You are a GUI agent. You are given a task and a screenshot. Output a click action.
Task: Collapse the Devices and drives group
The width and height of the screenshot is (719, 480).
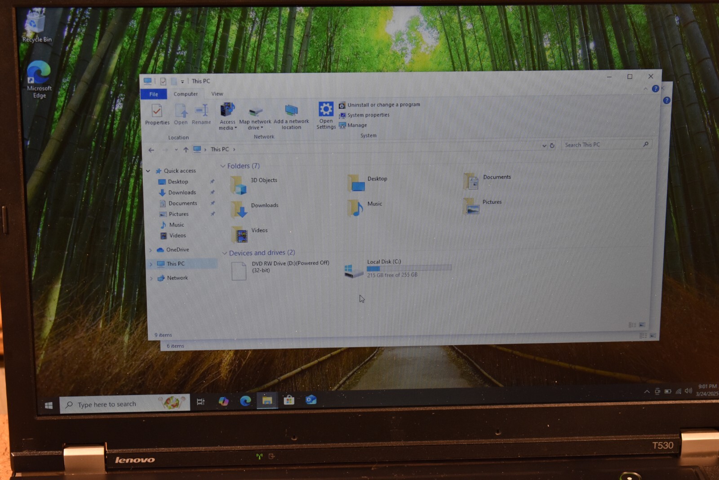tap(225, 254)
